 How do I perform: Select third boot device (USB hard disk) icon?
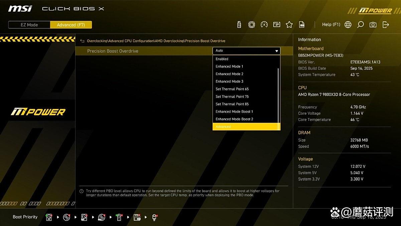[x=84, y=217]
